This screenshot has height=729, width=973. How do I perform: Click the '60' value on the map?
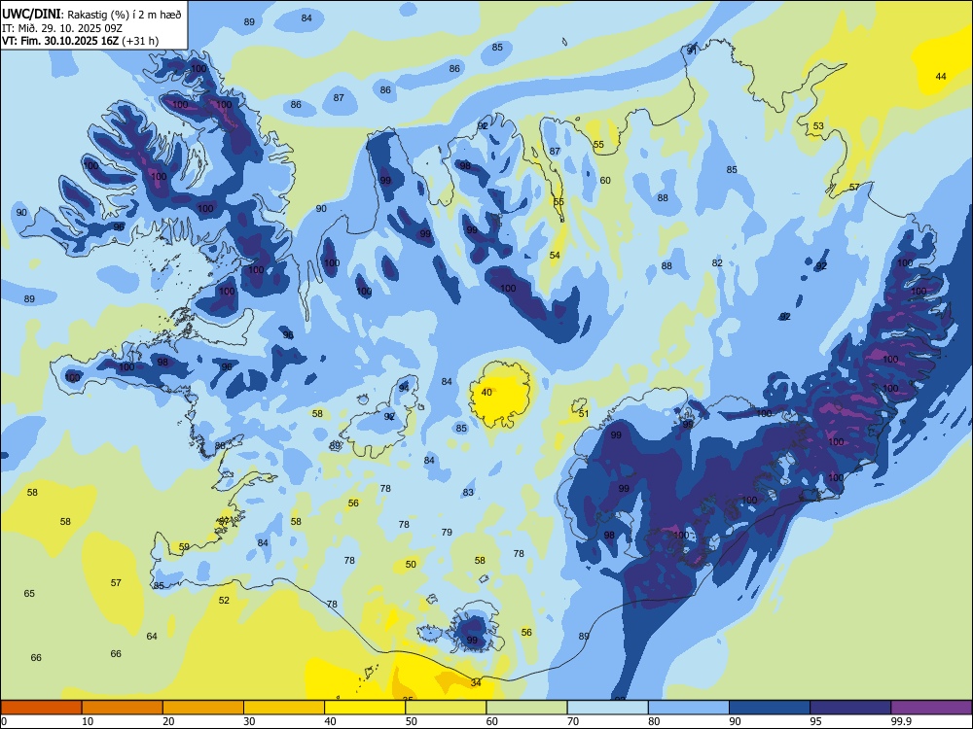coord(605,181)
